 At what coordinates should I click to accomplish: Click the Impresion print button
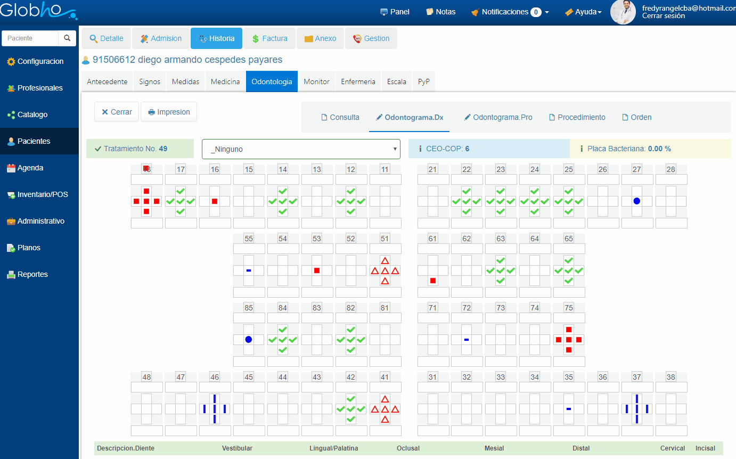(x=169, y=112)
